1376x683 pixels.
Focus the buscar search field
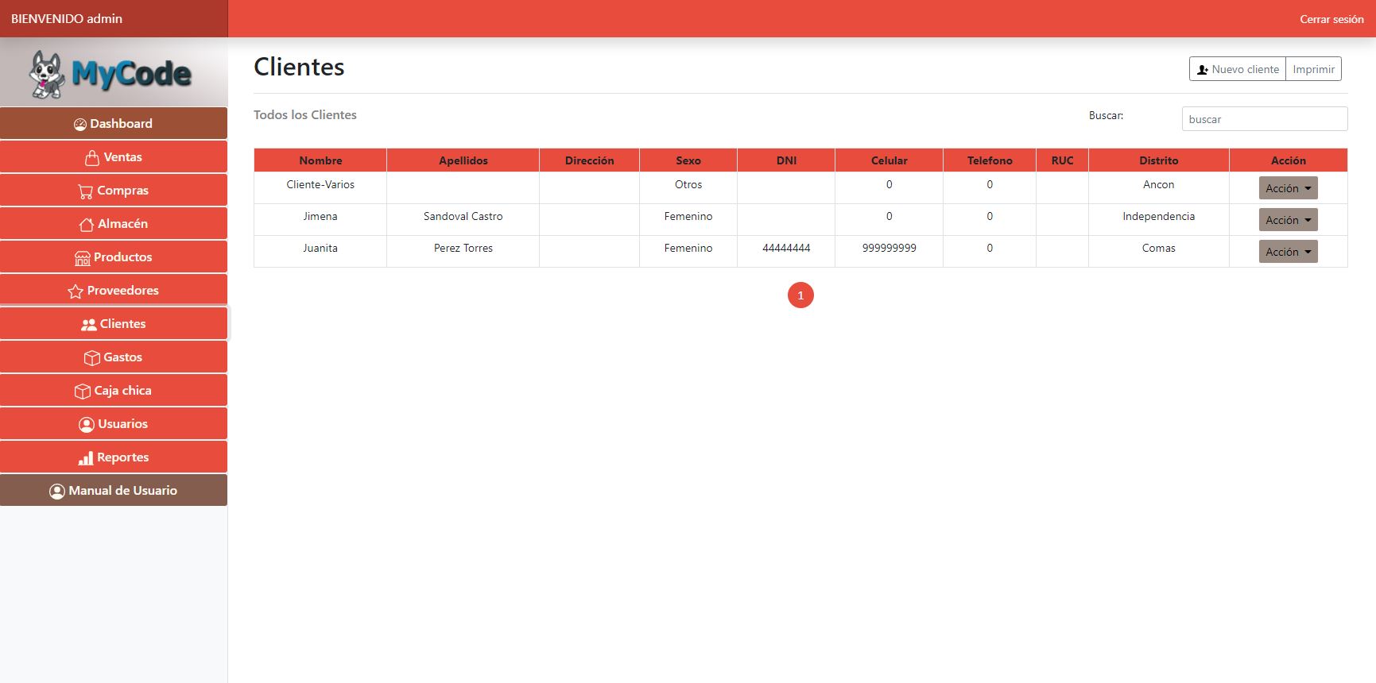(1264, 119)
